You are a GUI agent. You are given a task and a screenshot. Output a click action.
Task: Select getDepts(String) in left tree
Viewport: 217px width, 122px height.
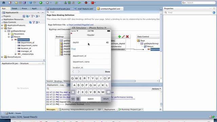click(x=18, y=31)
